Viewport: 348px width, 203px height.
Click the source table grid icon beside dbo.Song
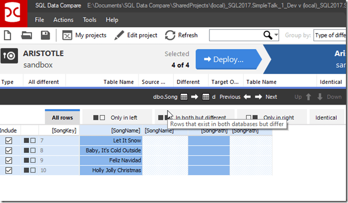(x=184, y=97)
